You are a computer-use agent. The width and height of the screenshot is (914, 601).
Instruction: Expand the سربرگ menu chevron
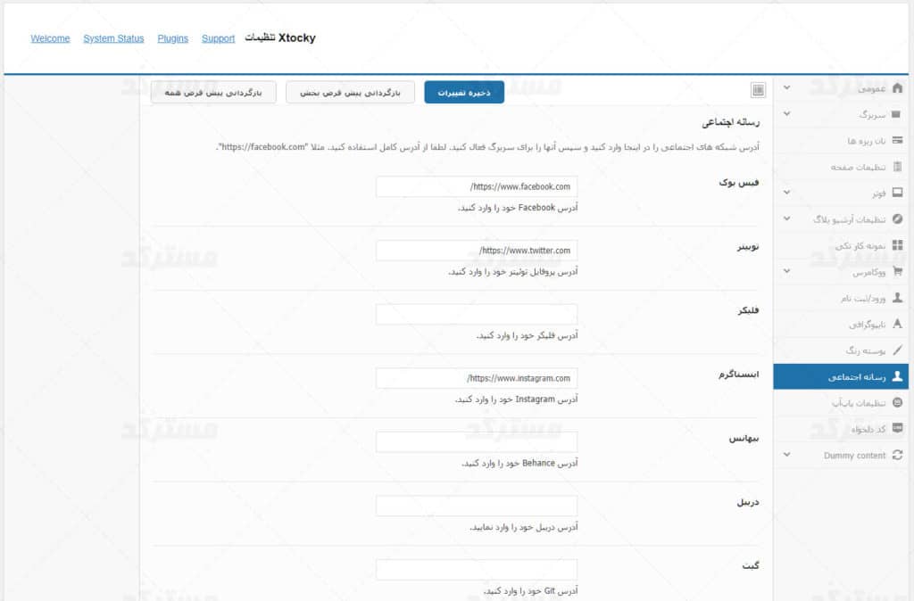coord(786,114)
